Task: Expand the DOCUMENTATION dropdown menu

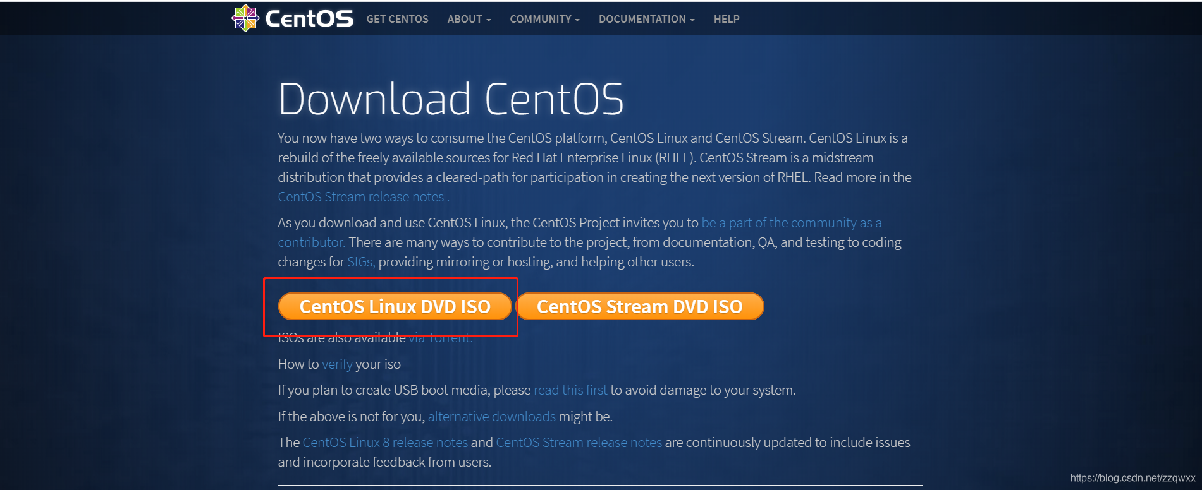Action: 646,19
